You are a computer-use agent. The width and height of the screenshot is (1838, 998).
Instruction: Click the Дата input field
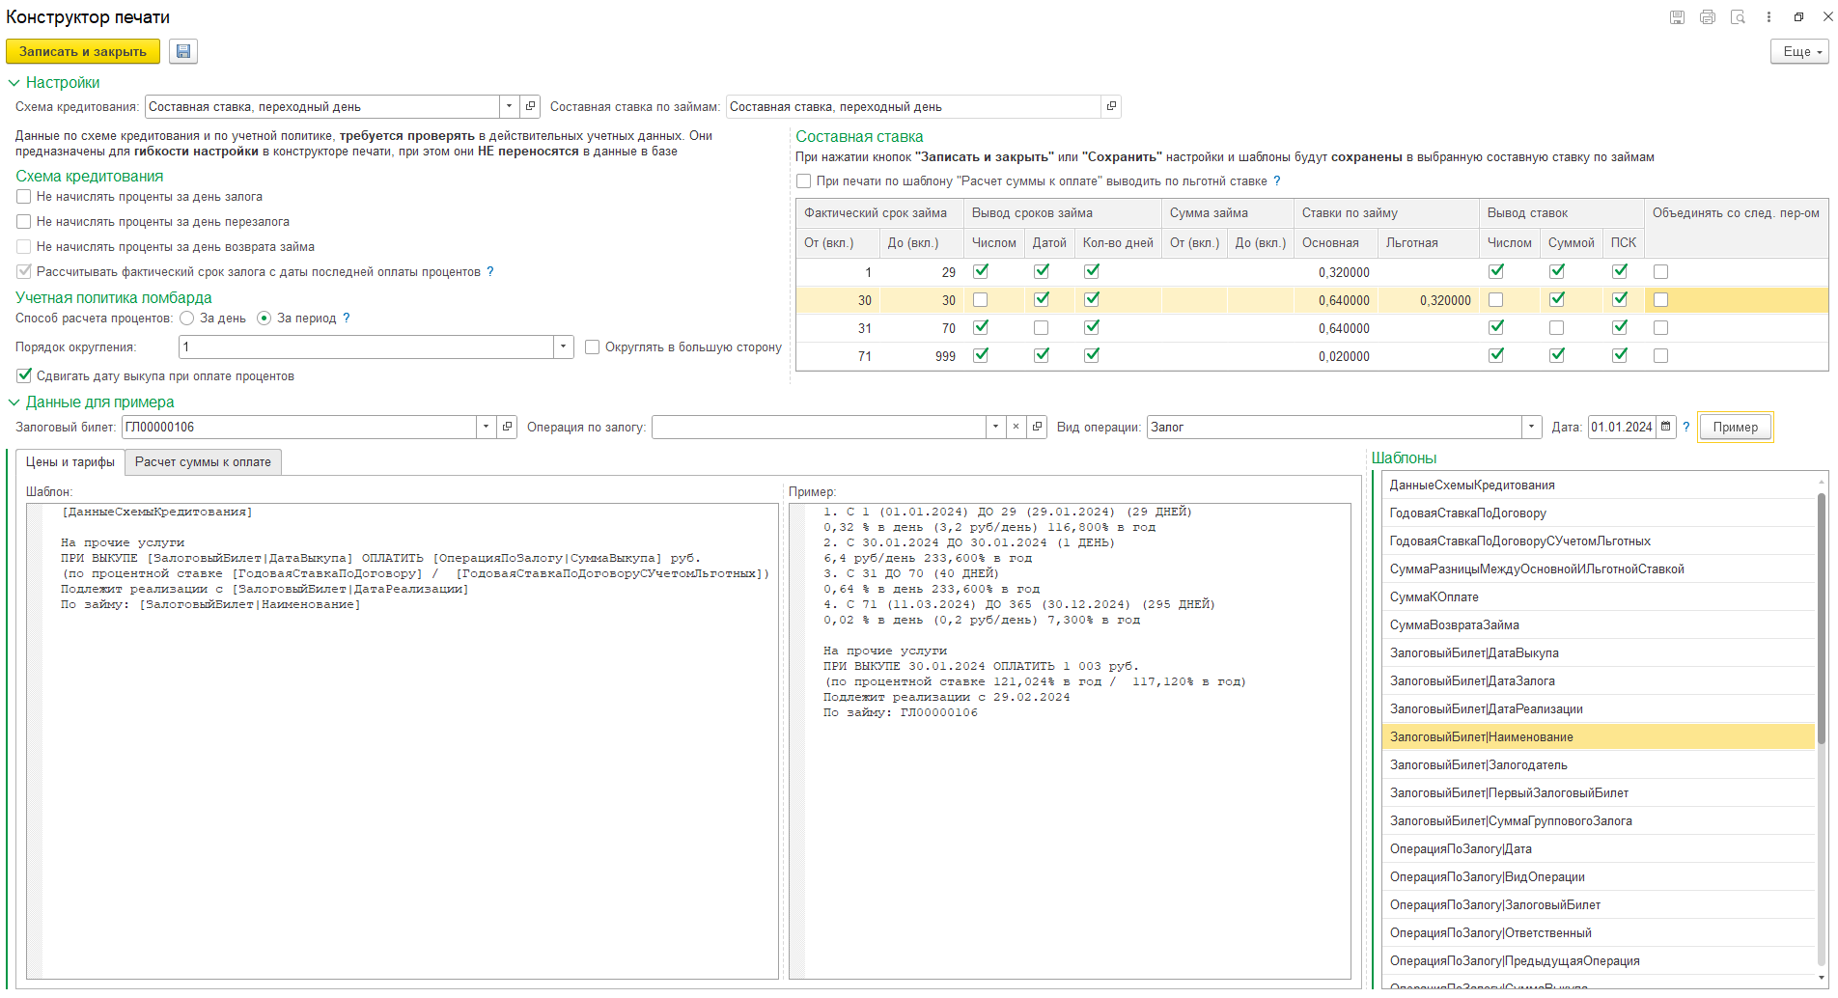1622,427
